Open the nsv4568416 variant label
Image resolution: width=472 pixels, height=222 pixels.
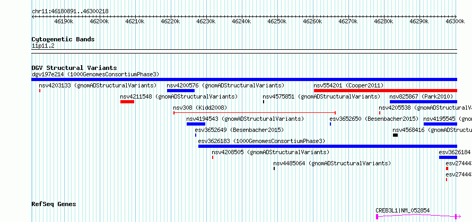[x=432, y=130]
